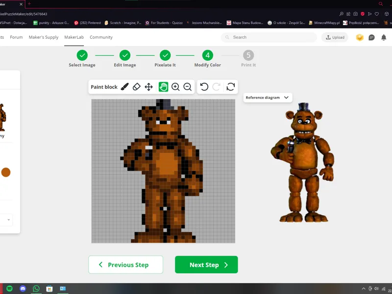The width and height of the screenshot is (392, 294).
Task: Activate the green hand pan tool
Action: (163, 87)
